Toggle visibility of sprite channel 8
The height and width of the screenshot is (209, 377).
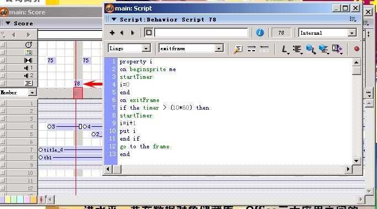pyautogui.click(x=3, y=157)
